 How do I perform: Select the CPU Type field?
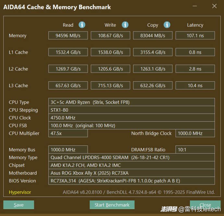coord(131,102)
